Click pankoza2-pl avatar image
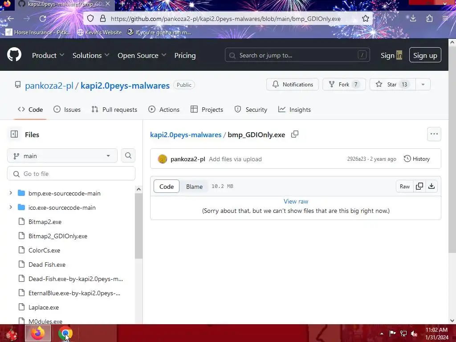The height and width of the screenshot is (342, 456). coord(162,159)
